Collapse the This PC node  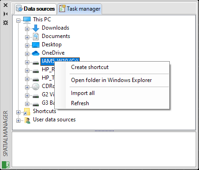(x=18, y=20)
